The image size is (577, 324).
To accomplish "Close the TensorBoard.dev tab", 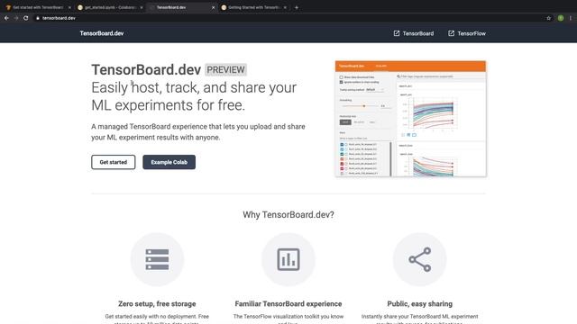I will click(213, 7).
